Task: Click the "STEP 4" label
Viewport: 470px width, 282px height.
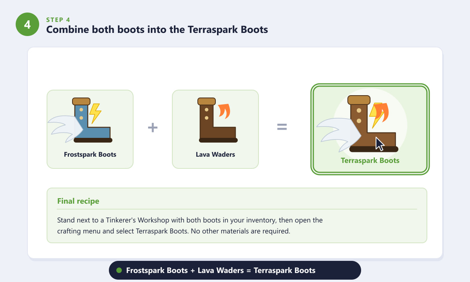Action: click(x=59, y=20)
